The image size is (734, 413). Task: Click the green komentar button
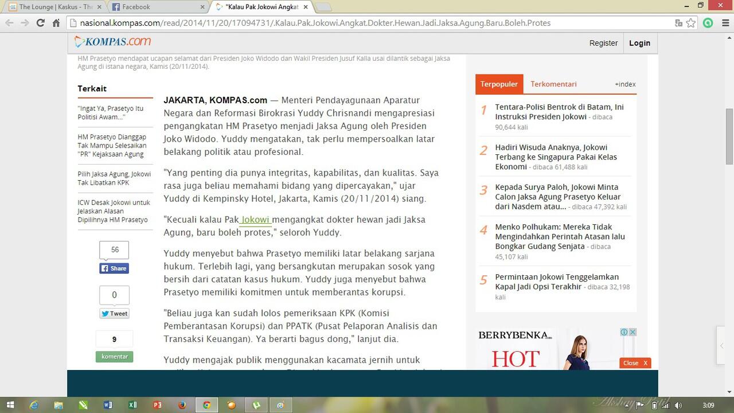tap(114, 356)
